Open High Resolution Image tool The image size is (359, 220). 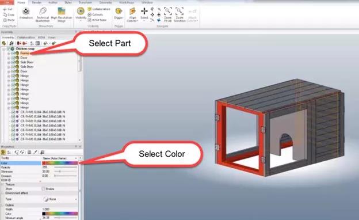coord(62,14)
